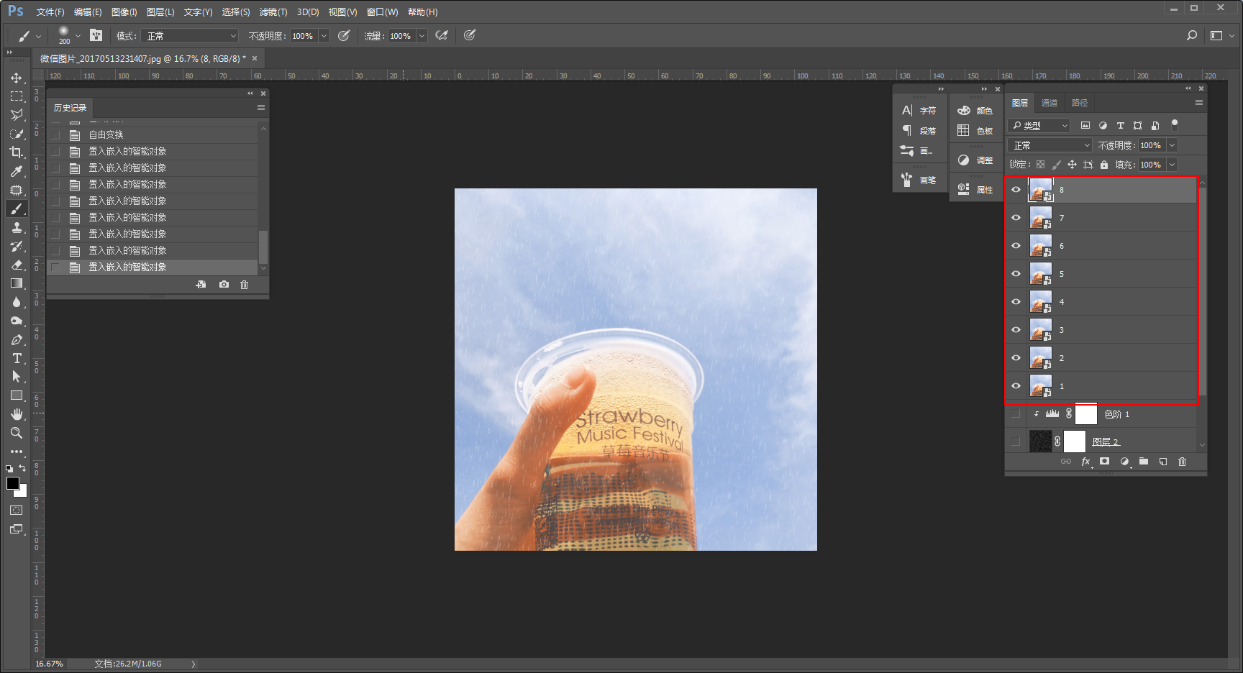The height and width of the screenshot is (673, 1243).
Task: Delete current state with History trash icon
Action: click(x=245, y=285)
